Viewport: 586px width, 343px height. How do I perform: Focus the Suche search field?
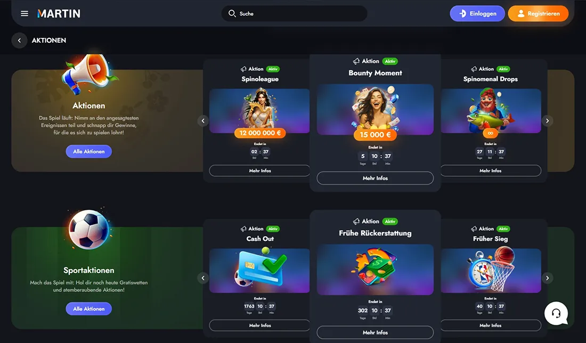(294, 13)
